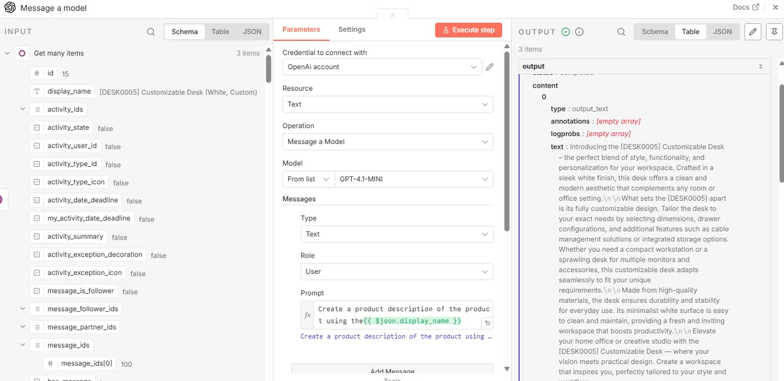Screen dimensions: 784x381
Task: Search the output panel with magnifier icon
Action: (x=621, y=32)
